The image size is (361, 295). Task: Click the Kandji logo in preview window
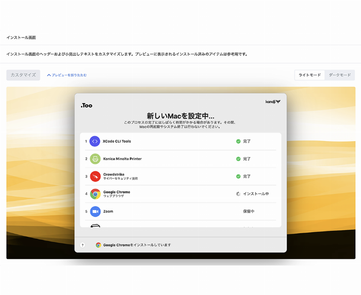[273, 102]
